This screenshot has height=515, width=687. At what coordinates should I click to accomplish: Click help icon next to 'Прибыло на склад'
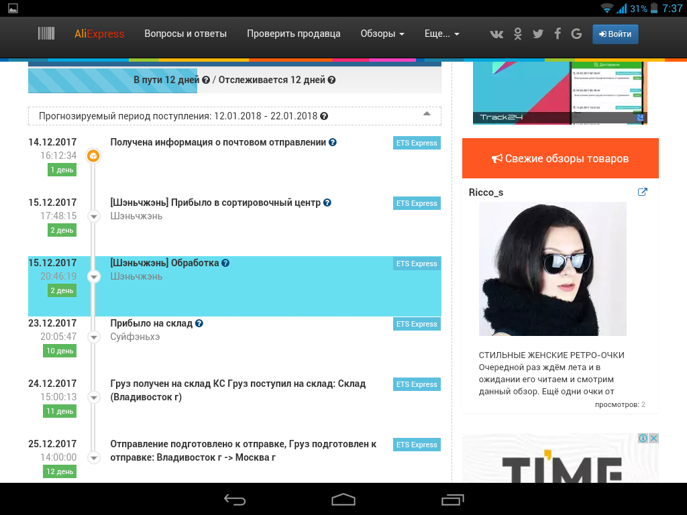coord(199,323)
